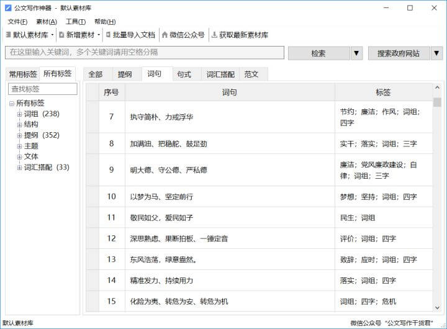This screenshot has height=329, width=447.
Task: Expand the 文体 tree node
Action: point(19,157)
